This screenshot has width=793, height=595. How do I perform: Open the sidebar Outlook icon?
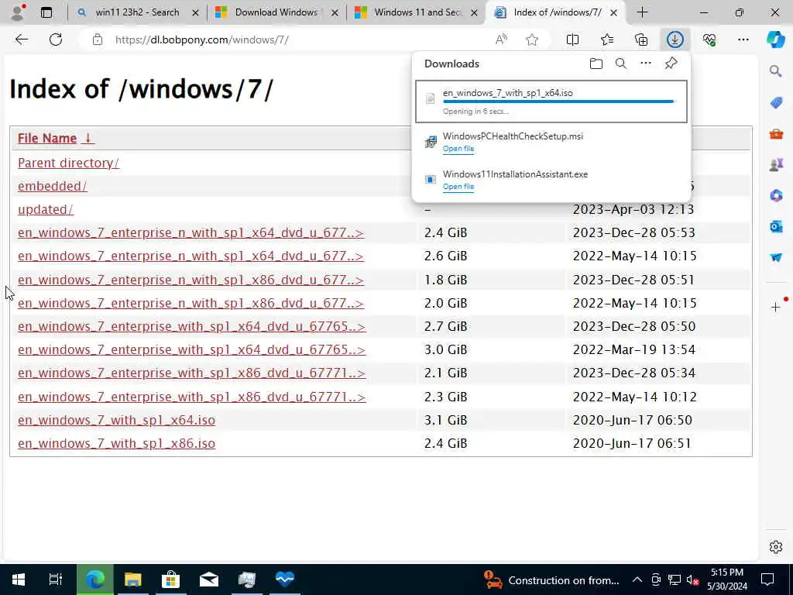(x=776, y=226)
